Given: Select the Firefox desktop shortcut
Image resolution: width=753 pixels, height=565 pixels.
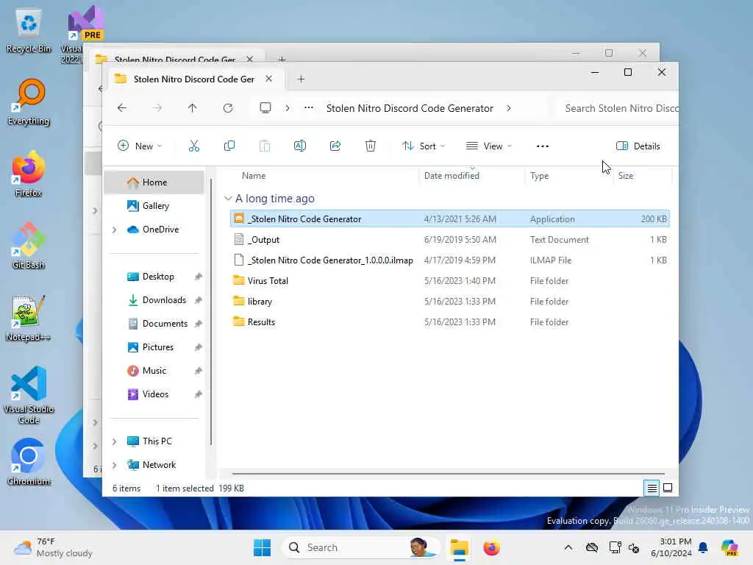Looking at the screenshot, I should tap(29, 174).
